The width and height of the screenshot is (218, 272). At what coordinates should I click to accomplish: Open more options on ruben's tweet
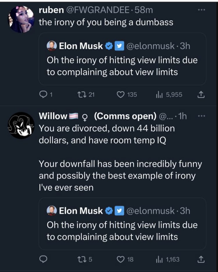(x=201, y=10)
